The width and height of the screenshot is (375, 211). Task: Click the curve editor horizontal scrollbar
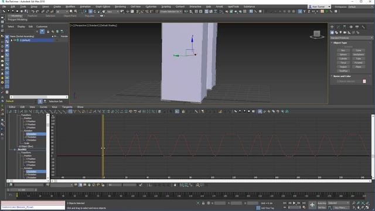point(211,181)
